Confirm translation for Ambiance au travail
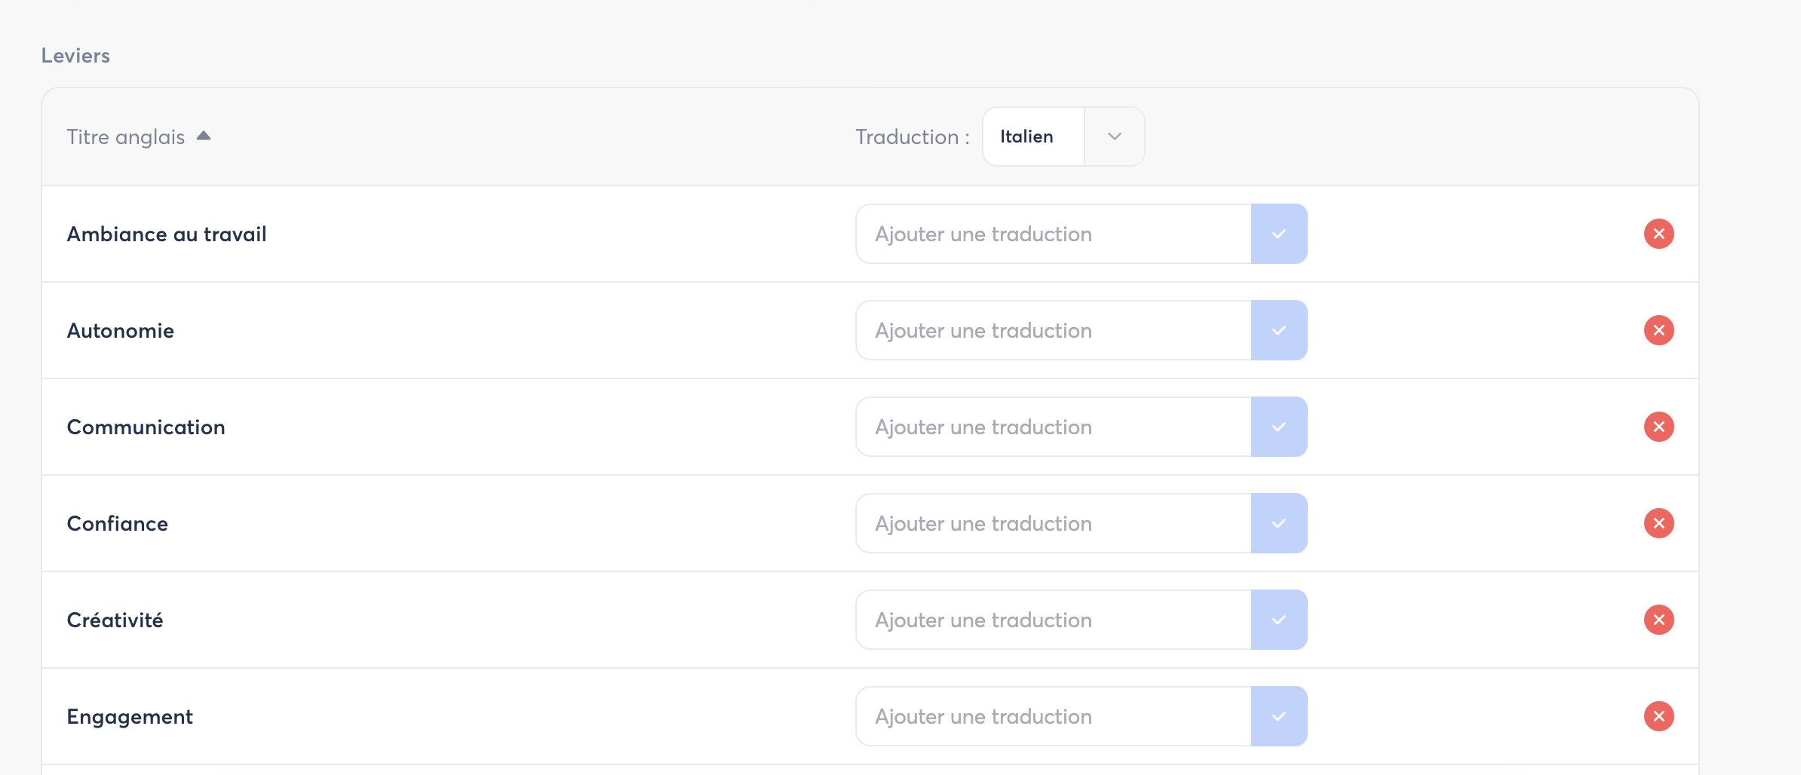1801x775 pixels. (x=1278, y=234)
